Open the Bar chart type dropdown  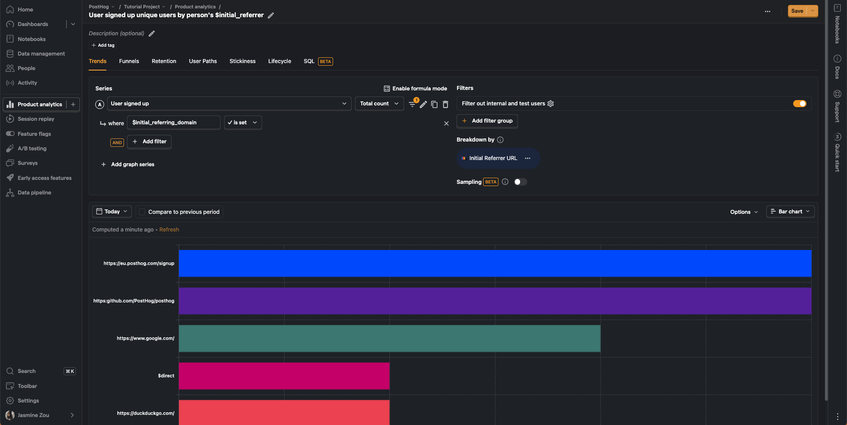click(x=790, y=212)
